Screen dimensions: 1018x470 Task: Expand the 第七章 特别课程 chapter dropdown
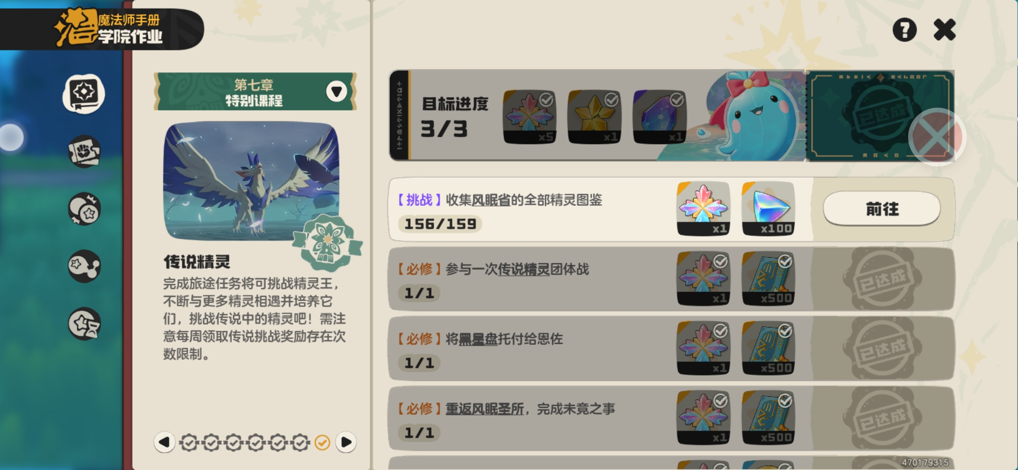(x=336, y=91)
